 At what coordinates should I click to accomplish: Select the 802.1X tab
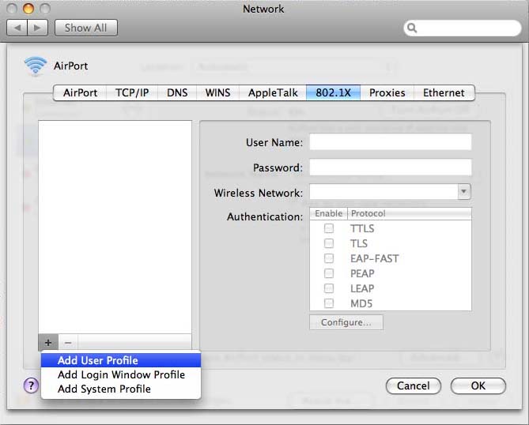click(x=334, y=92)
